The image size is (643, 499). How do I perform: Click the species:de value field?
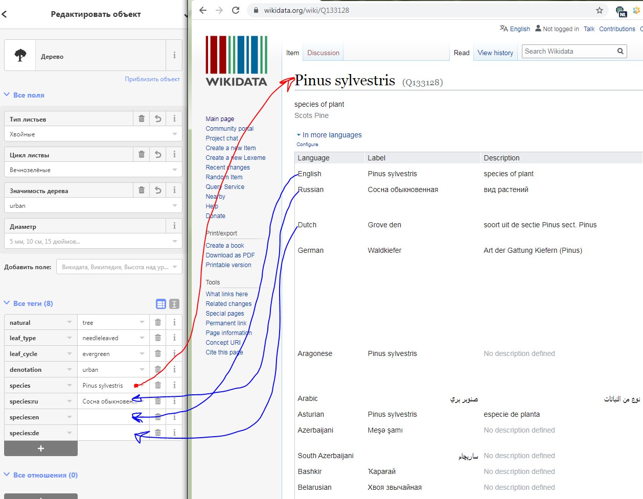pyautogui.click(x=113, y=433)
